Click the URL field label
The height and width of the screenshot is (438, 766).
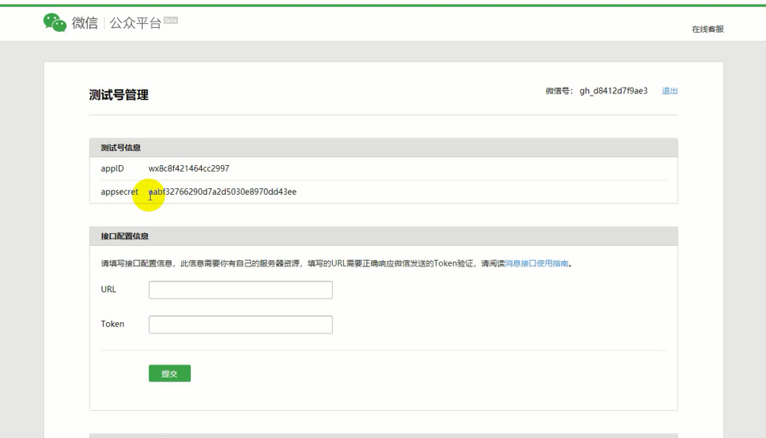click(109, 290)
